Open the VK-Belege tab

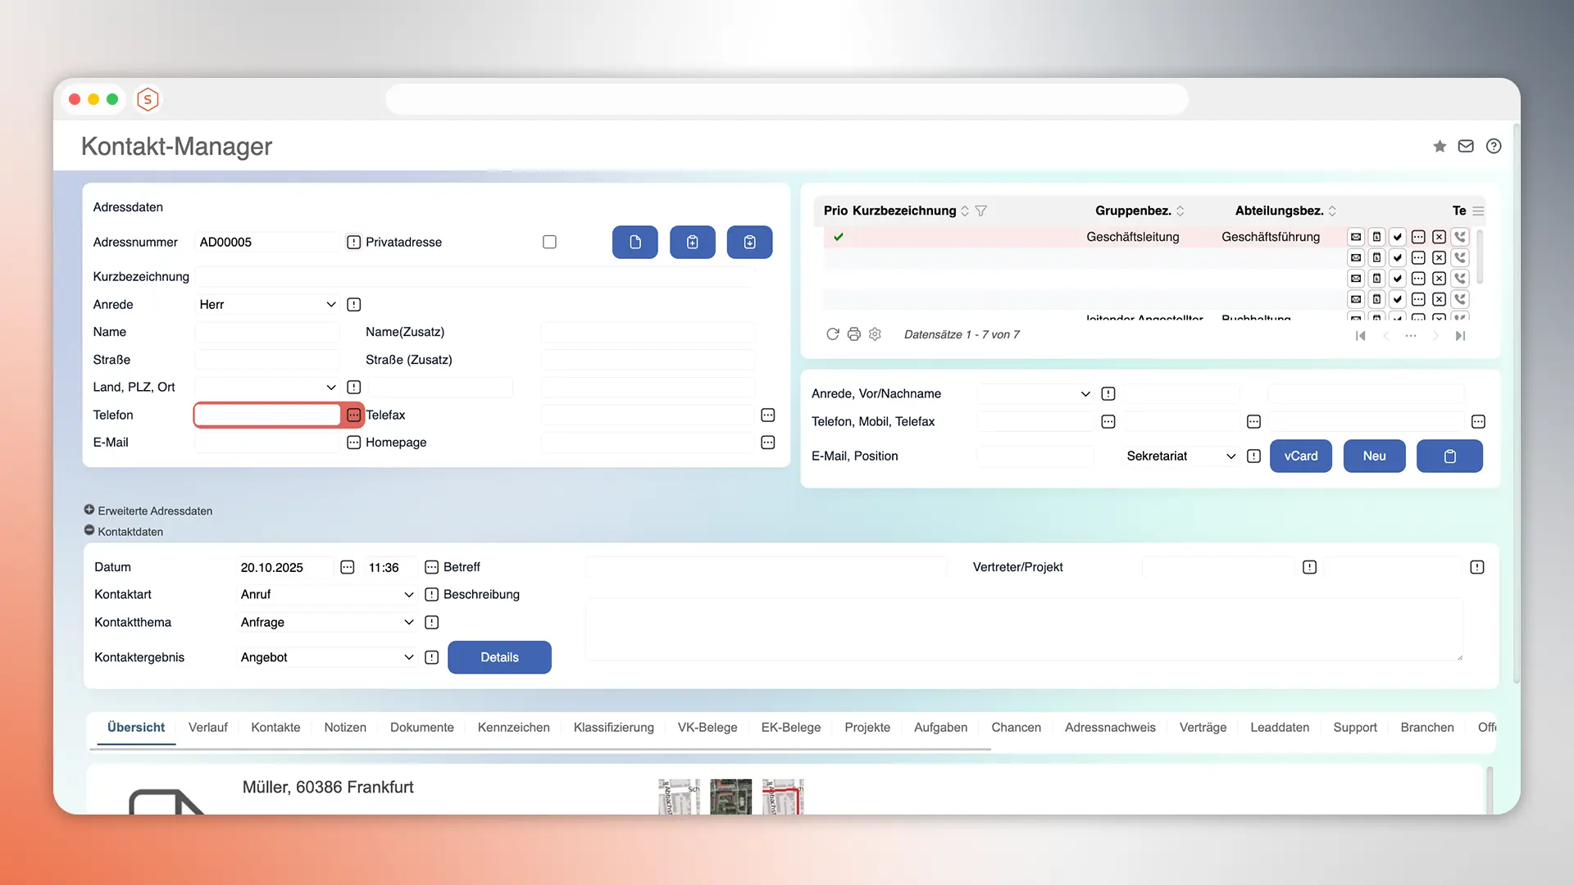[x=707, y=727]
